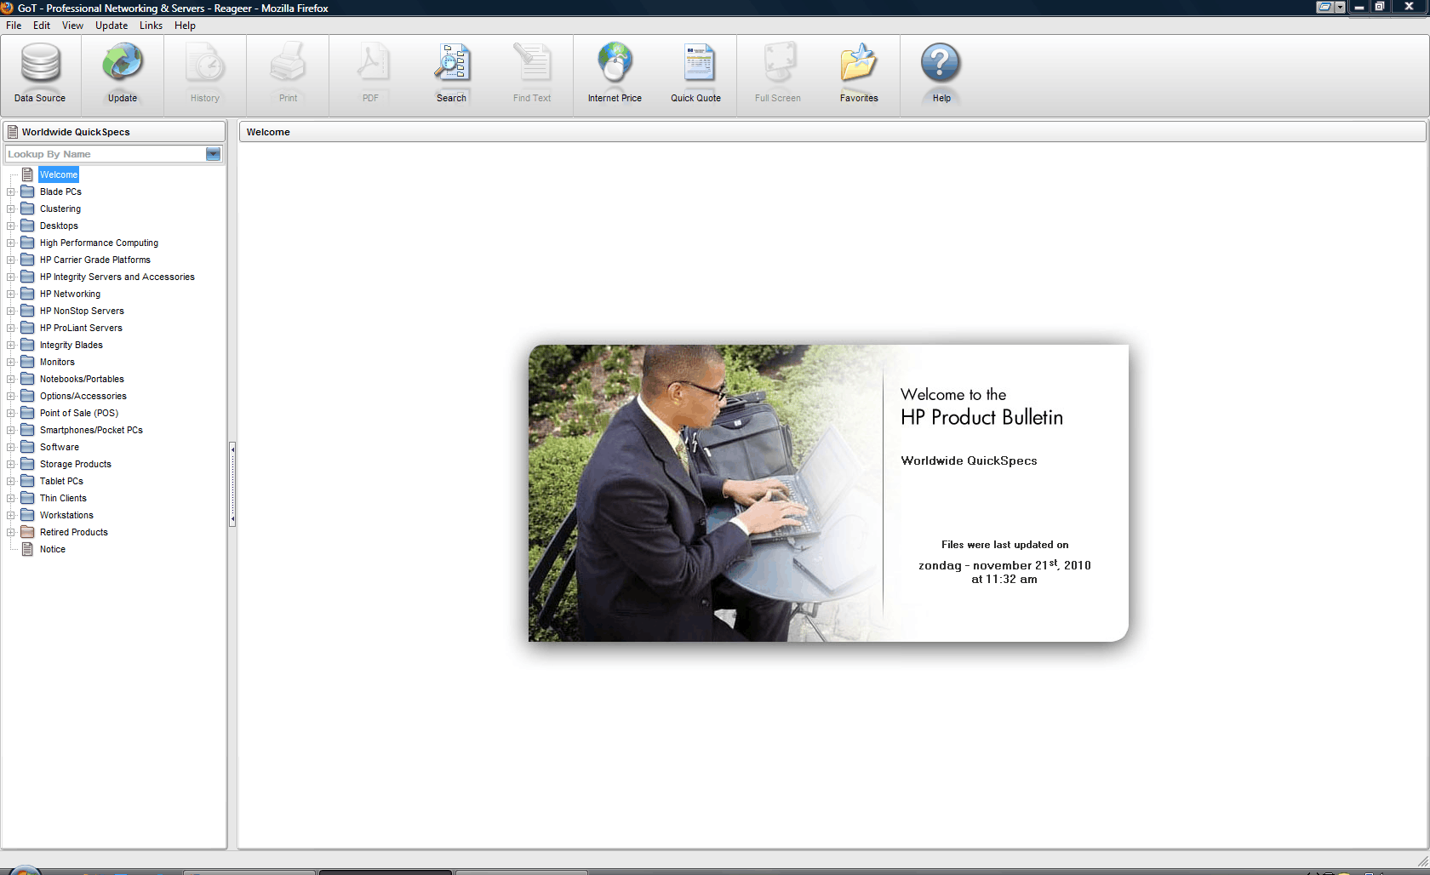The height and width of the screenshot is (875, 1430).
Task: Select HP Integrity Servers and Accessories
Action: [117, 277]
